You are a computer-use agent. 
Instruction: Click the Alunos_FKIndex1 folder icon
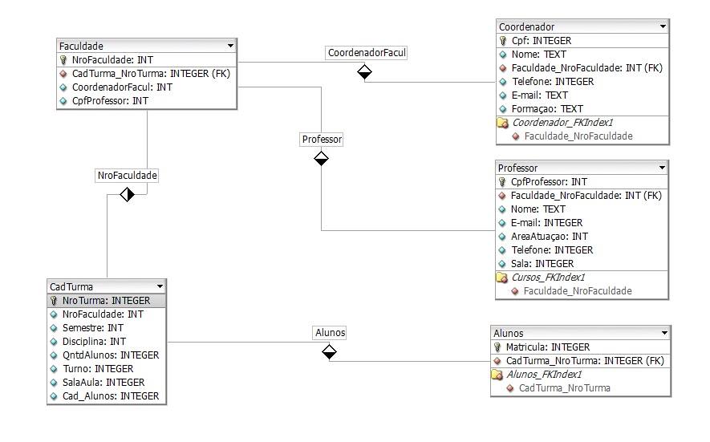point(497,375)
